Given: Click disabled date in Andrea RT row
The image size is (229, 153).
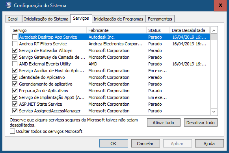Looking at the screenshot, I should click(189, 44).
